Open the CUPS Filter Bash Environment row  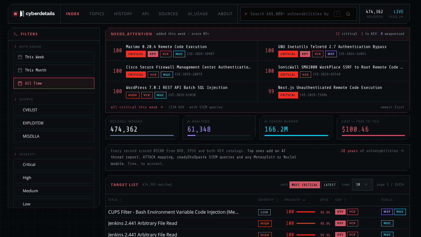(x=258, y=212)
